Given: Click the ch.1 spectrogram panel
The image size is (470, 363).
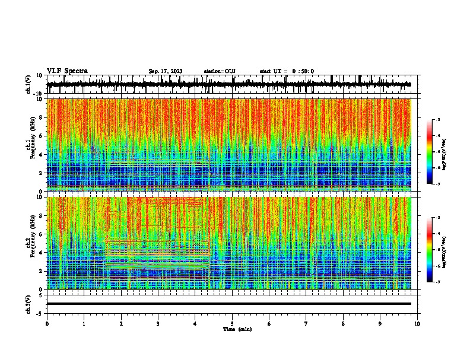Looking at the screenshot, I should 229,145.
